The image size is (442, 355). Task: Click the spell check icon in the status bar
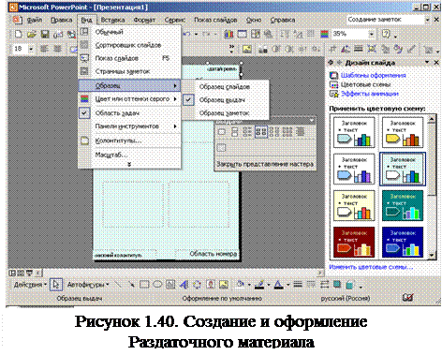tap(408, 298)
